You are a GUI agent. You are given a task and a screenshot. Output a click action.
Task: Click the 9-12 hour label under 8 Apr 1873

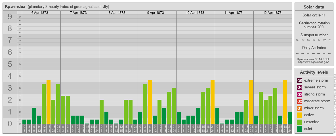(116, 129)
